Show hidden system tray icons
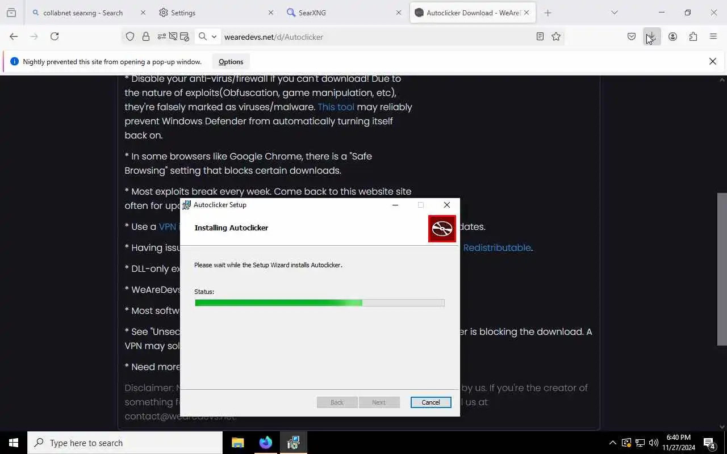 [612, 443]
